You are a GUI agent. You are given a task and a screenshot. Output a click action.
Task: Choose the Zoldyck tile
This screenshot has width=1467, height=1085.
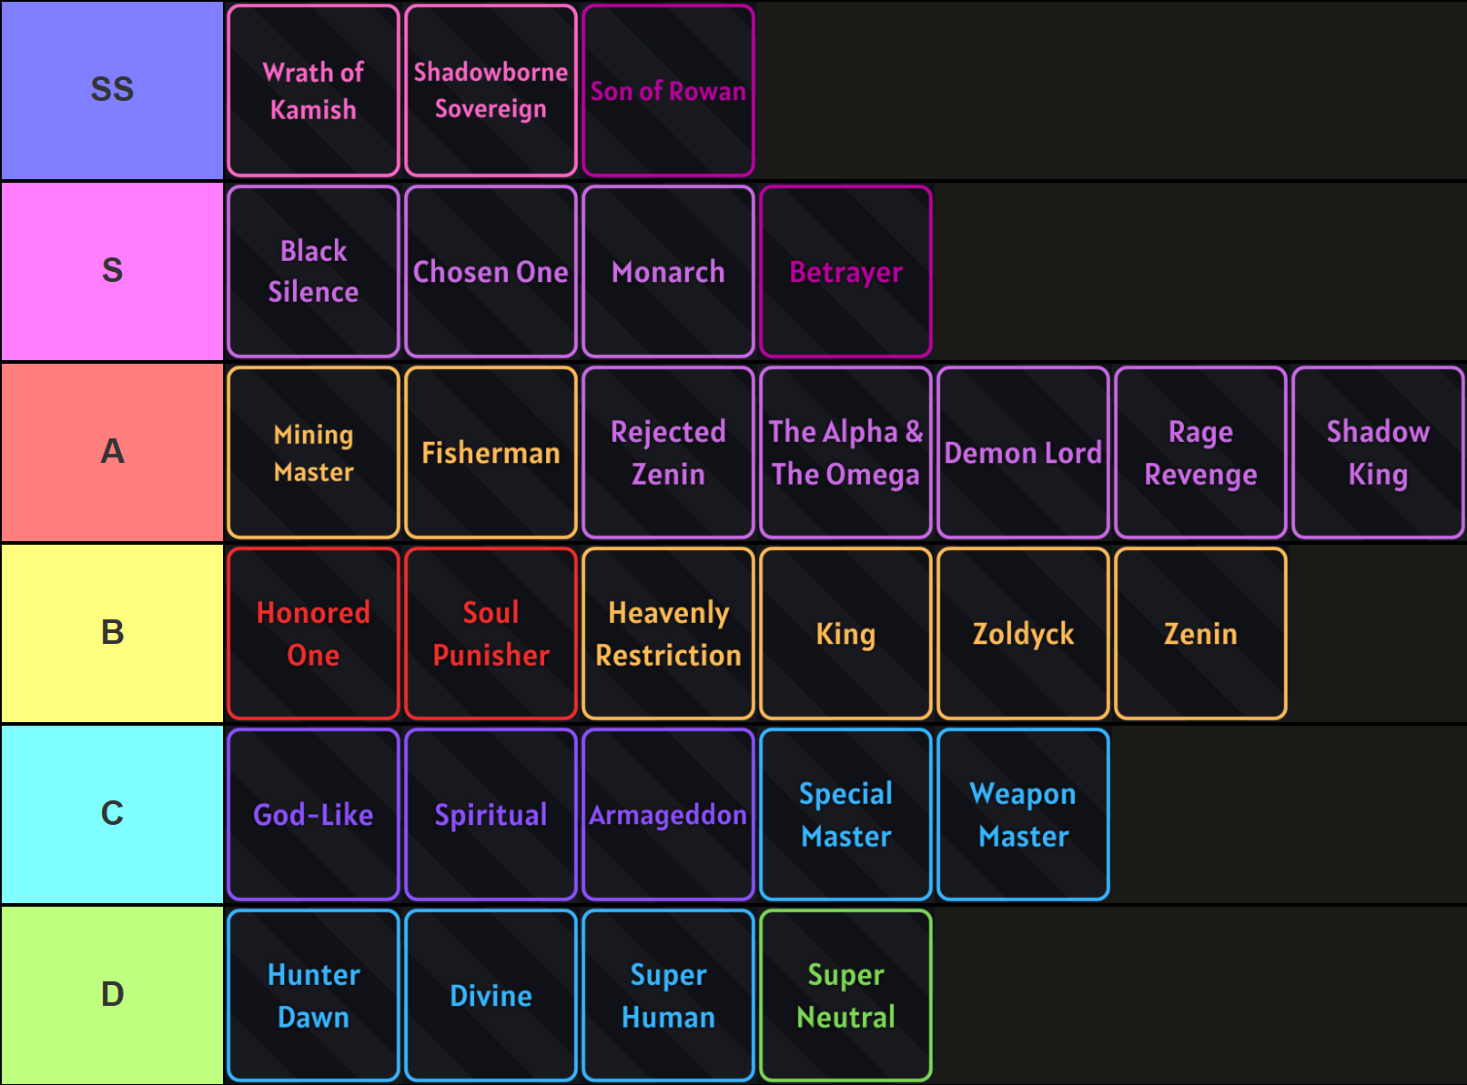[1023, 633]
